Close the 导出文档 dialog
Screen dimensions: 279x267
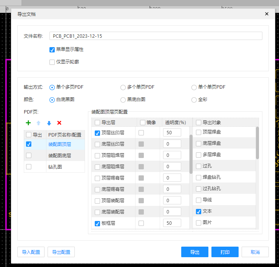[x=267, y=14]
